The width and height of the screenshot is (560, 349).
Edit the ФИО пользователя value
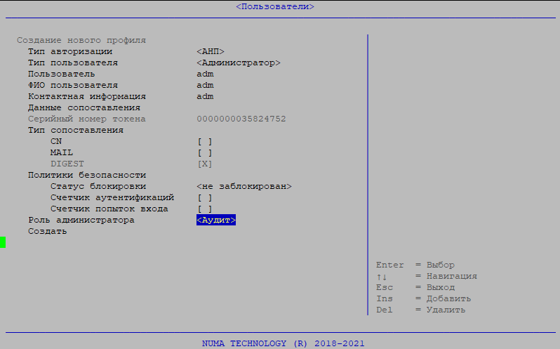click(205, 85)
